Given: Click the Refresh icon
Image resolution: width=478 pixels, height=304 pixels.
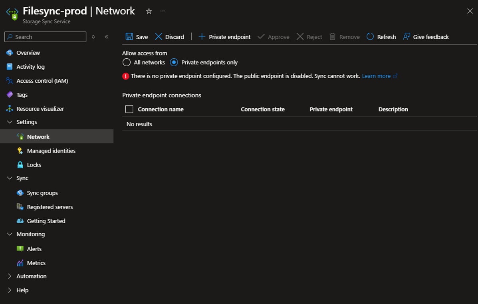Looking at the screenshot, I should (x=370, y=37).
